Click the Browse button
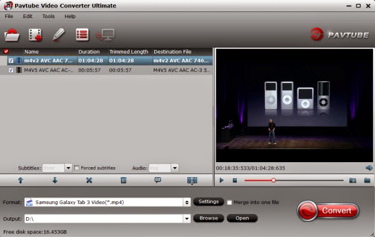The width and height of the screenshot is (375, 237). pyautogui.click(x=209, y=218)
